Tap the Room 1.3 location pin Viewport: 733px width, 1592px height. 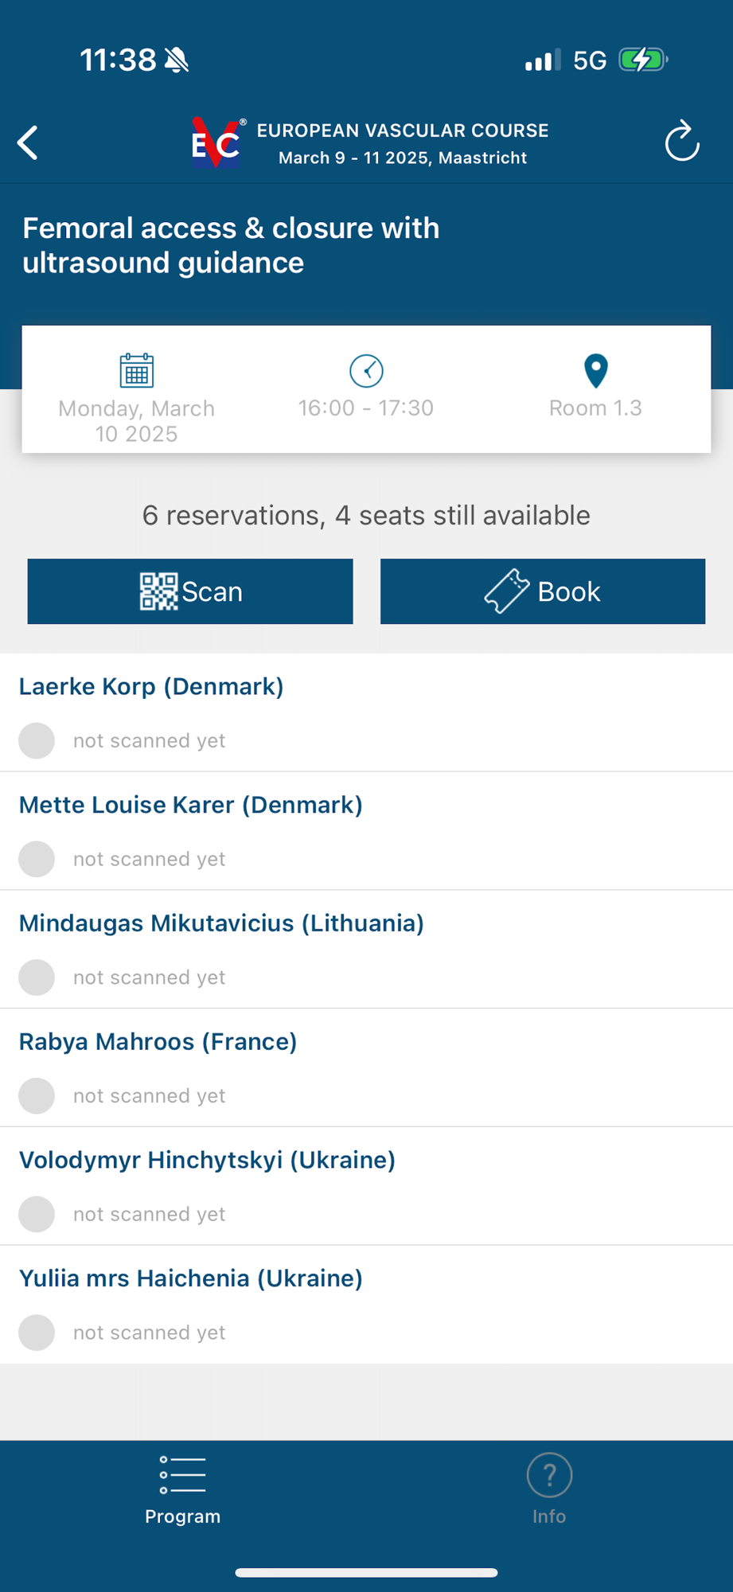tap(595, 371)
